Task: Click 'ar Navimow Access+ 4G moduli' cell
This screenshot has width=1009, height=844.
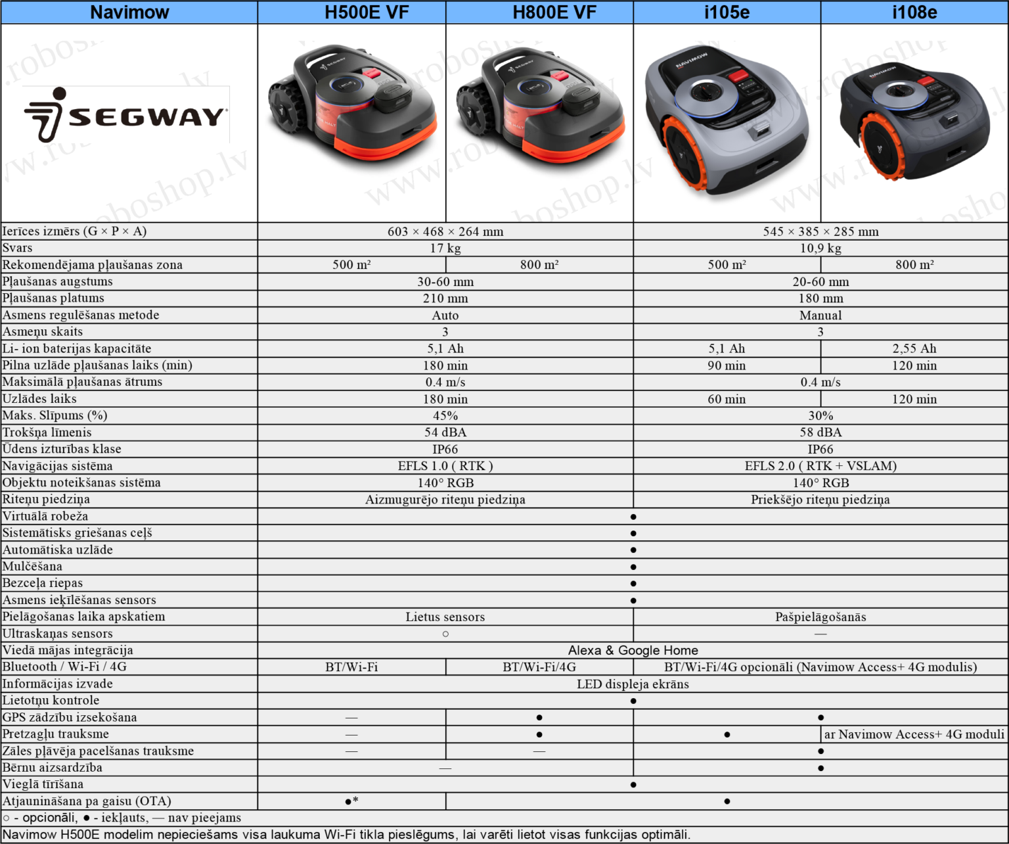Action: pos(914,734)
